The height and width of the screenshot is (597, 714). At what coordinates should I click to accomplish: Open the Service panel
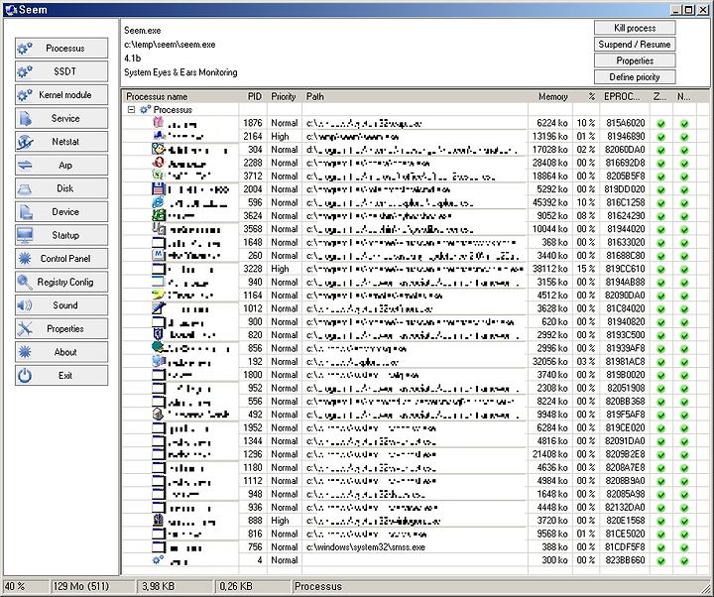61,118
